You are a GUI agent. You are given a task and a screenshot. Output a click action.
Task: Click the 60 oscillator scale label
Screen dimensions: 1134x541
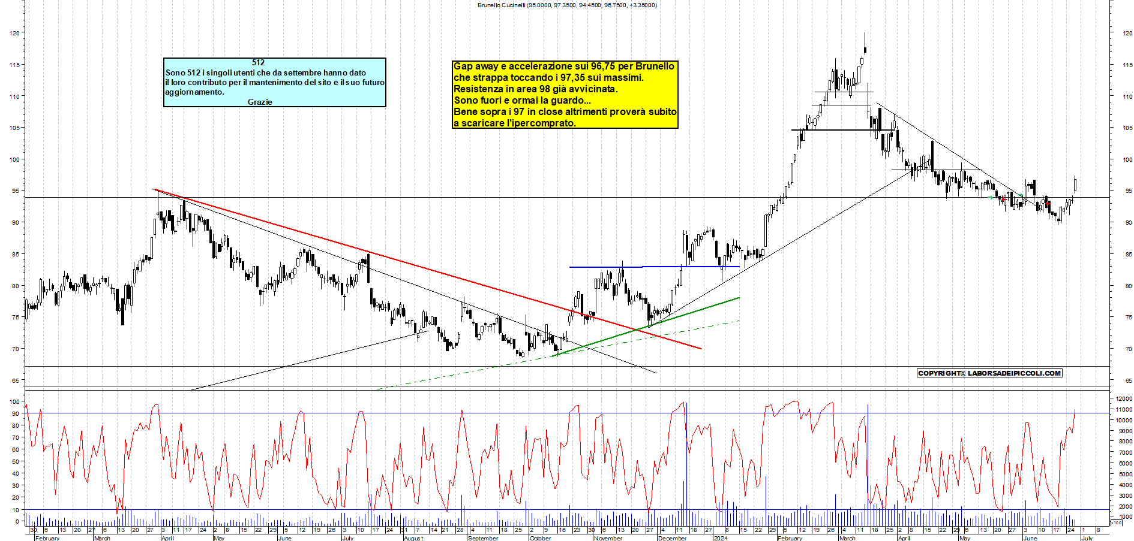pos(14,449)
